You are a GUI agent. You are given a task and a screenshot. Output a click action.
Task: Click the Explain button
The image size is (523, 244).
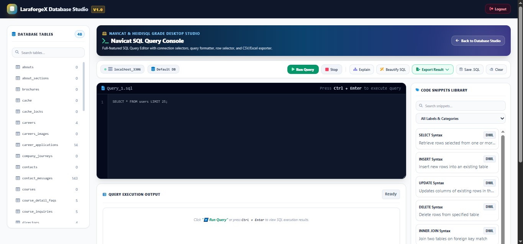tap(362, 69)
